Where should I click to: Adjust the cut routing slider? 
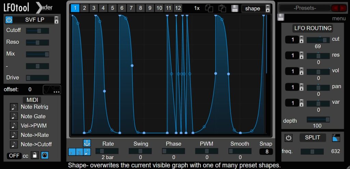coord(318,40)
